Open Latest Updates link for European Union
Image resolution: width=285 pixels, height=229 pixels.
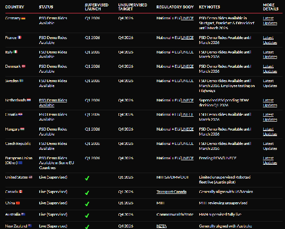click(270, 160)
